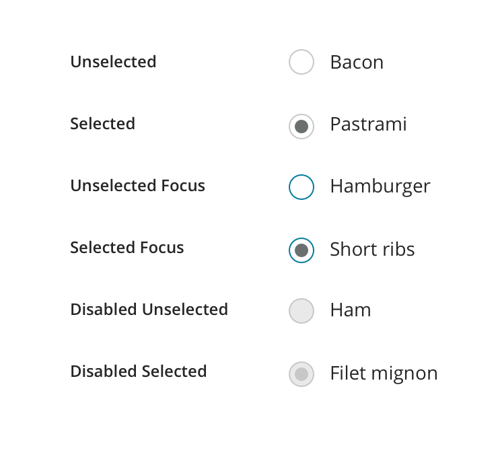Screen dimensions: 498x459
Task: Select the Bacon radio button
Action: point(301,62)
